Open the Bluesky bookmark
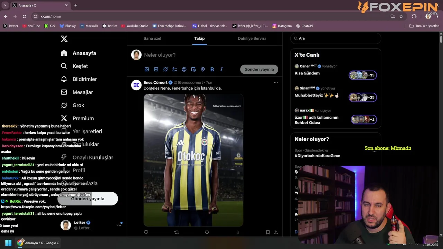The image size is (443, 249). pyautogui.click(x=67, y=26)
